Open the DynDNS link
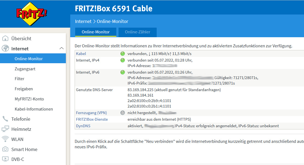Image resolution: width=304 pixels, height=165 pixels. point(83,126)
